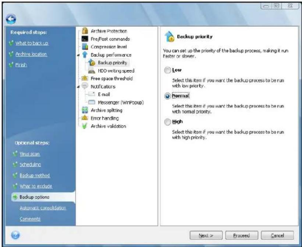302x247 pixels.
Task: Click the Notifications speech bubble icon
Action: (85, 86)
